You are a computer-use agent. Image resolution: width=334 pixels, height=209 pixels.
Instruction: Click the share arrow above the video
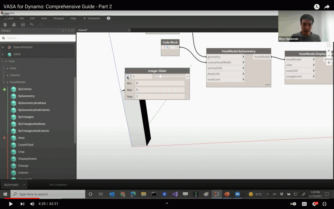click(327, 7)
